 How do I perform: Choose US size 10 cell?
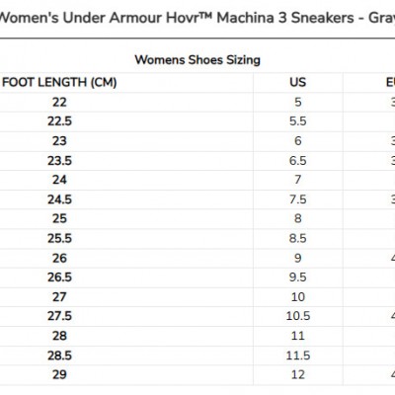(x=298, y=297)
